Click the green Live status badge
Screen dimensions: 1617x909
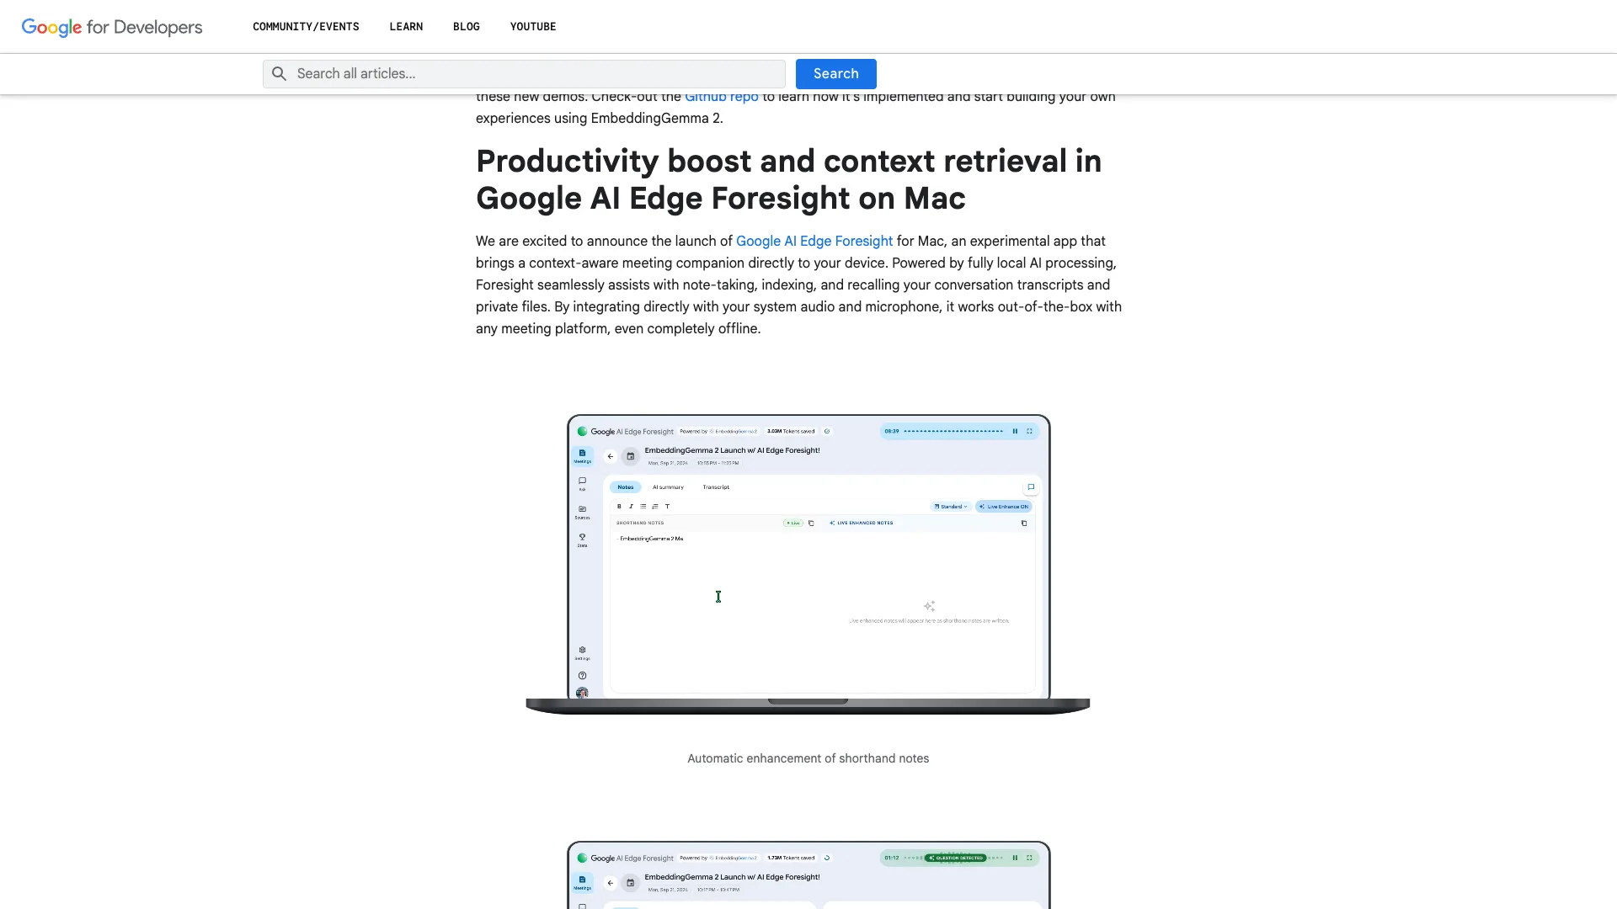pos(793,524)
